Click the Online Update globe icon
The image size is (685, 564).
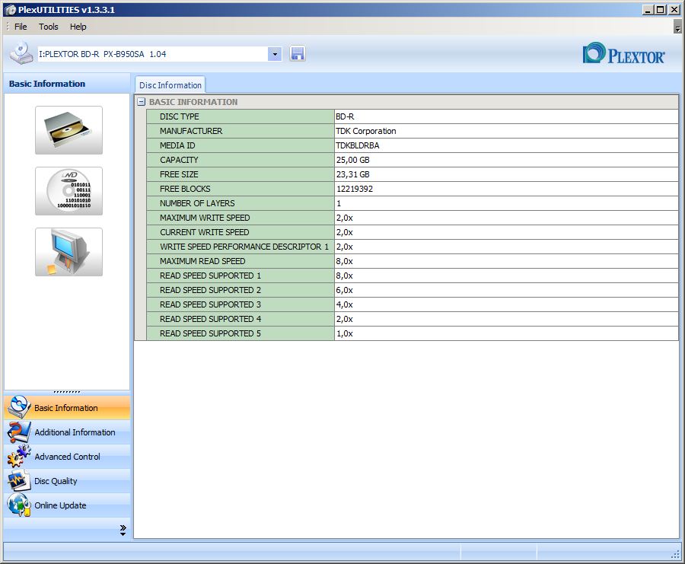coord(19,505)
